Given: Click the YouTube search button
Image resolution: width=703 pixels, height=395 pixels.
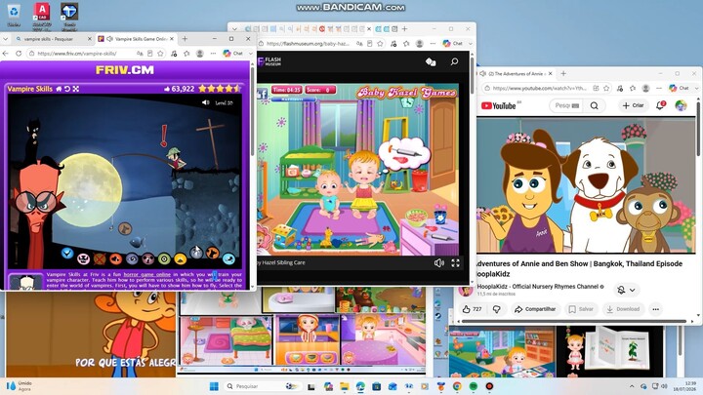Looking at the screenshot, I should tap(594, 105).
